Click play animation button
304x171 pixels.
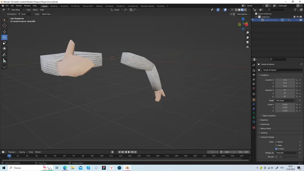(x=129, y=152)
